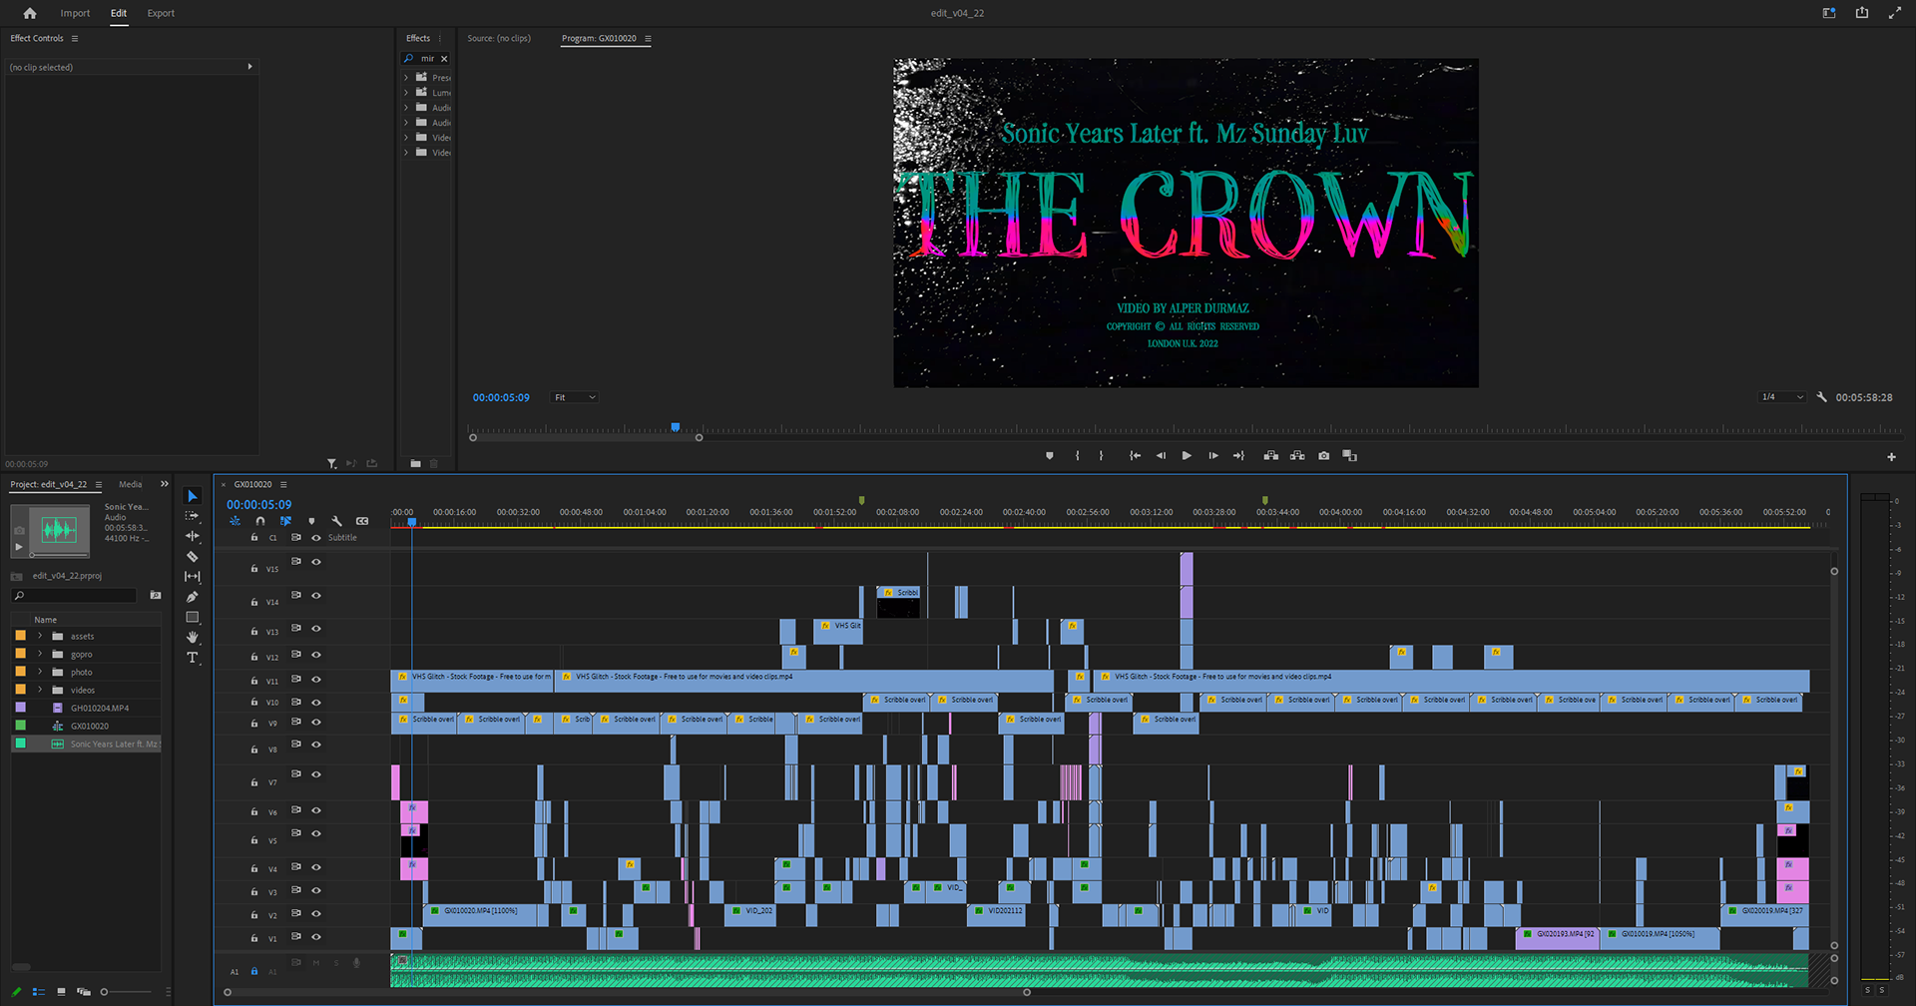Play the program monitor sequence

1187,455
